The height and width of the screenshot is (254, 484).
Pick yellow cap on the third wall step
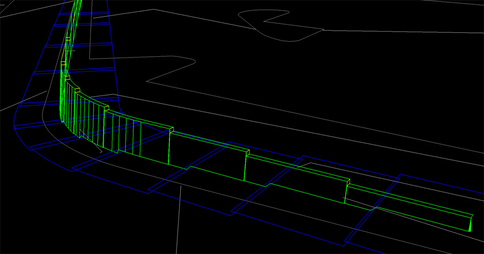348,181
